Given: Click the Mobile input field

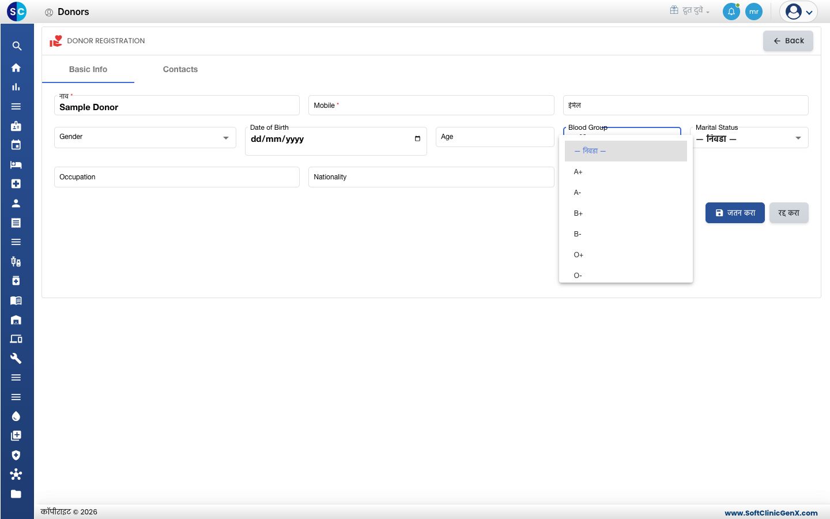Looking at the screenshot, I should [431, 106].
